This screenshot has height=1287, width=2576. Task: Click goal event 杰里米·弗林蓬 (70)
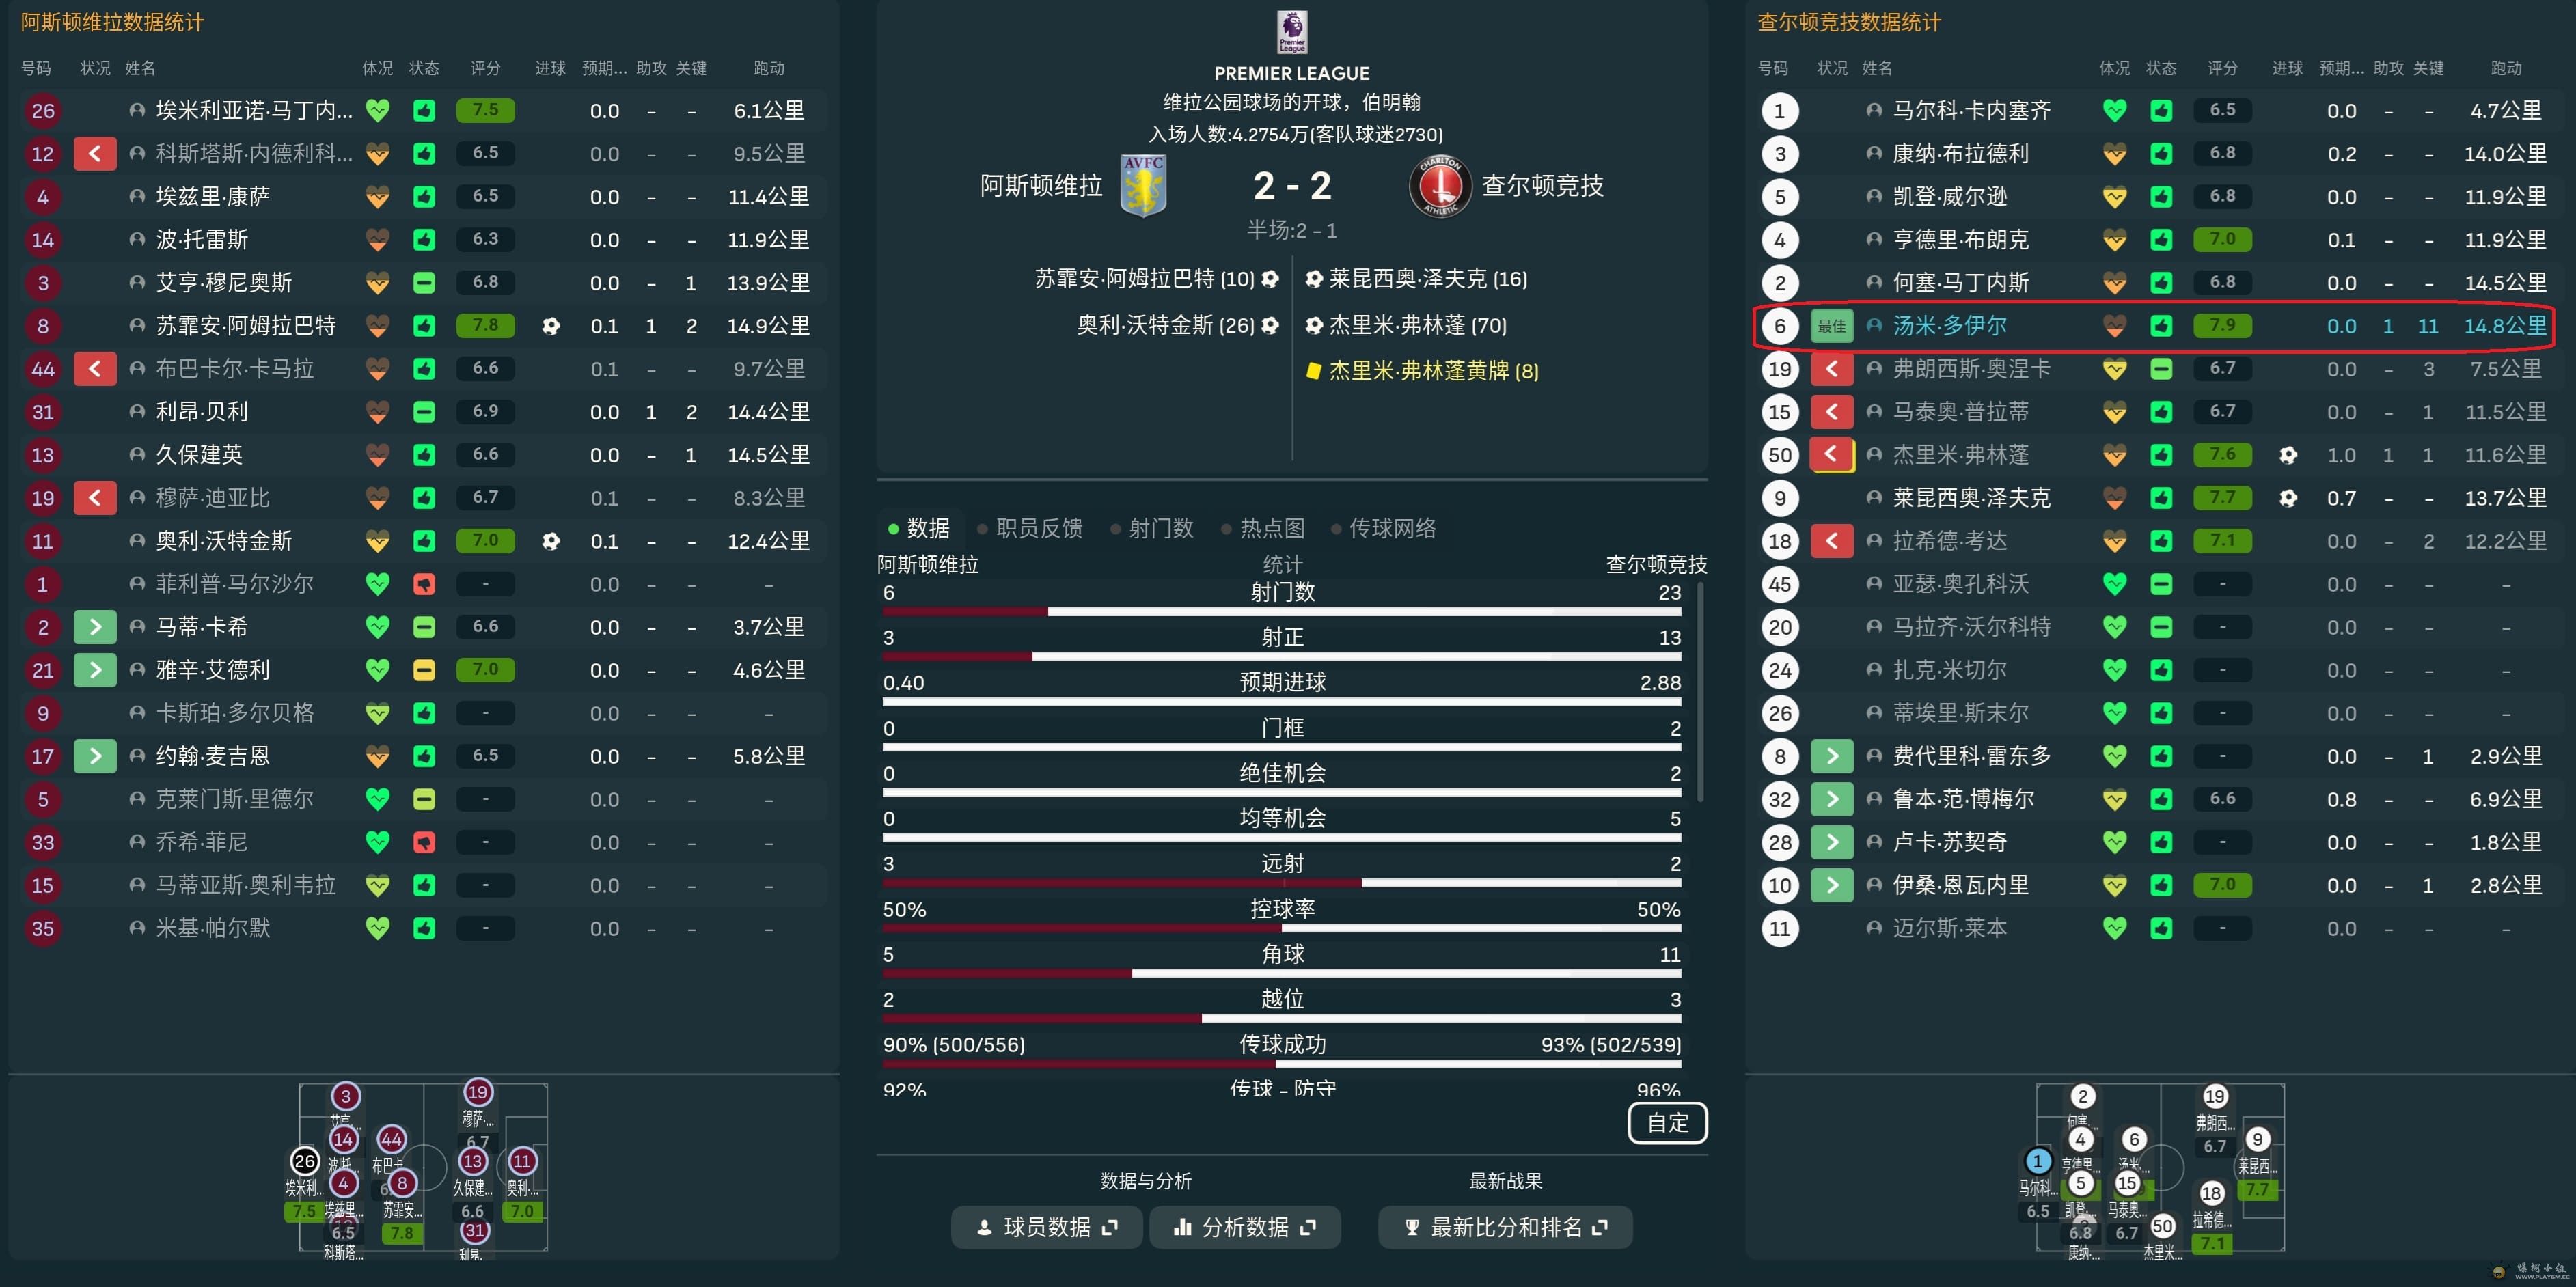click(1406, 325)
